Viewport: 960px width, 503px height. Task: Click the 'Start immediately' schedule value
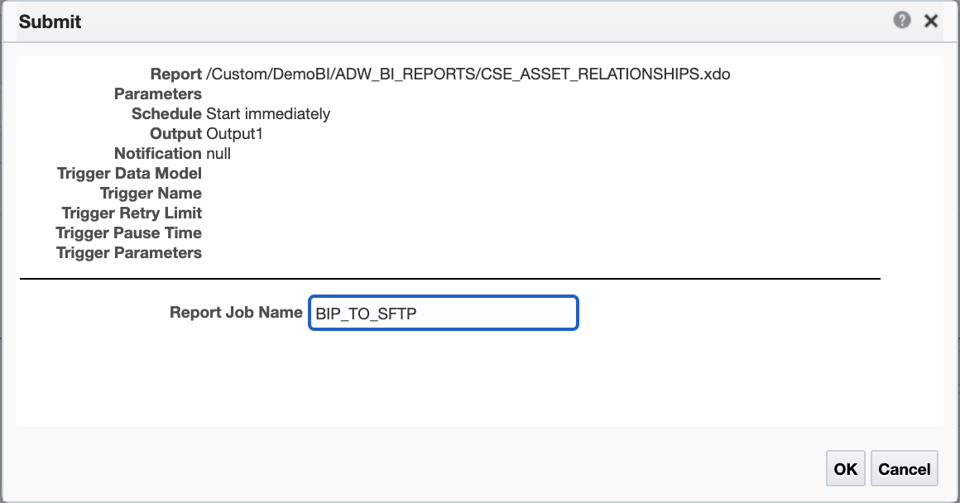pyautogui.click(x=268, y=114)
